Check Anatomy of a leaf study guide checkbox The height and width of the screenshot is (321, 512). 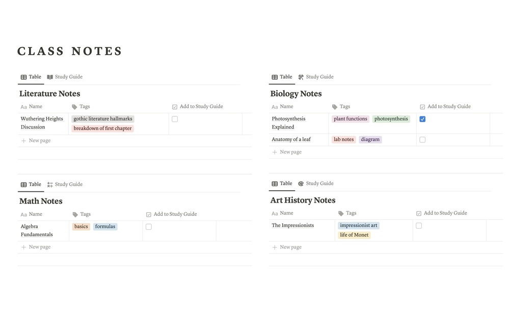422,140
